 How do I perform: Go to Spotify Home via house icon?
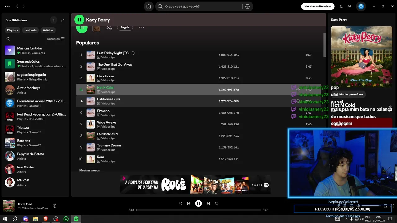[x=149, y=7]
